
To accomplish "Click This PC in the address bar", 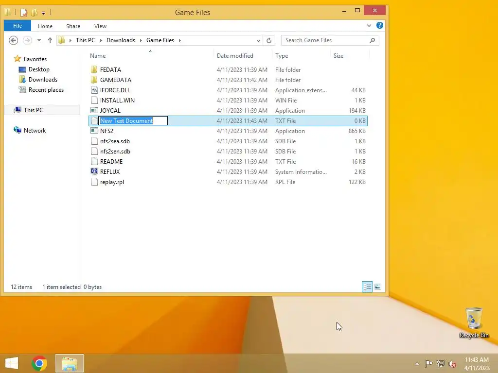I will click(x=86, y=40).
